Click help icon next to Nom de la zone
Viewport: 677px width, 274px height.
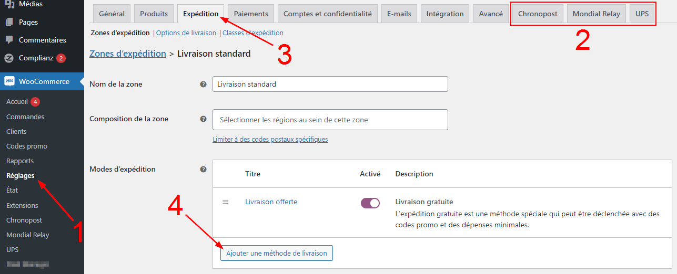pyautogui.click(x=203, y=84)
